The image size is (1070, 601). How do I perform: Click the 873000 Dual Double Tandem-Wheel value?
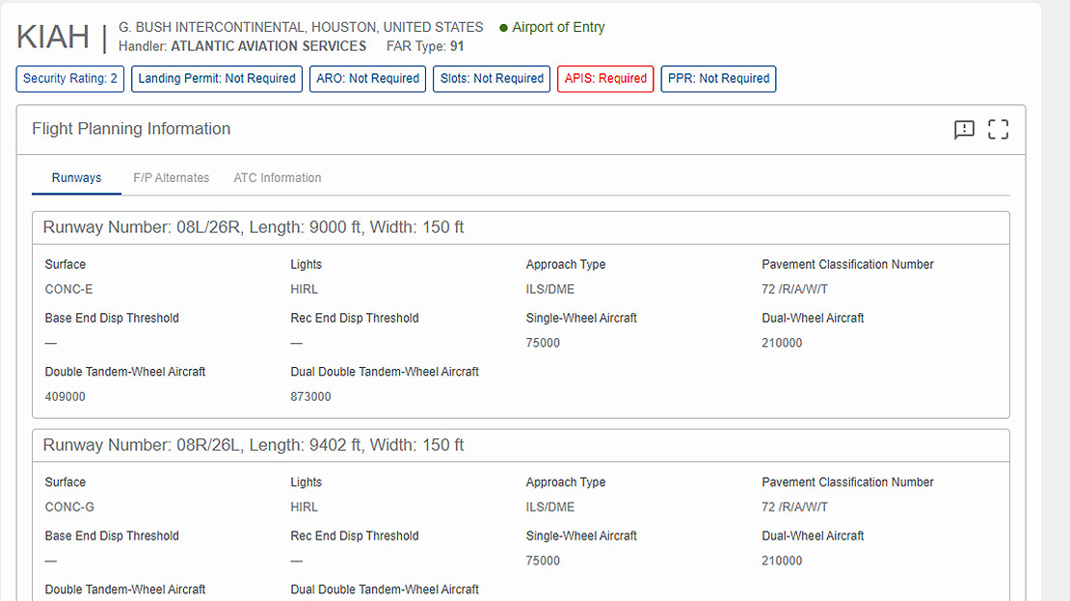point(310,397)
